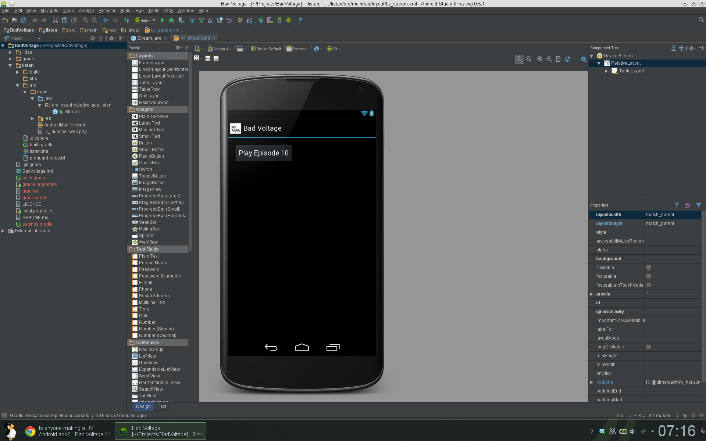Select the Design tab
The image size is (706, 441).
click(x=143, y=406)
